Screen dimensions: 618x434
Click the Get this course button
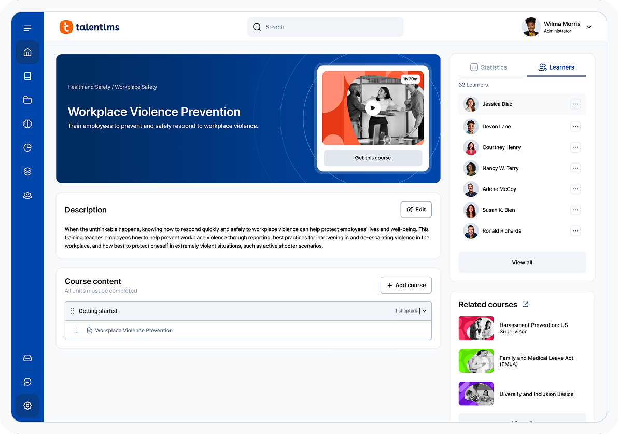373,158
